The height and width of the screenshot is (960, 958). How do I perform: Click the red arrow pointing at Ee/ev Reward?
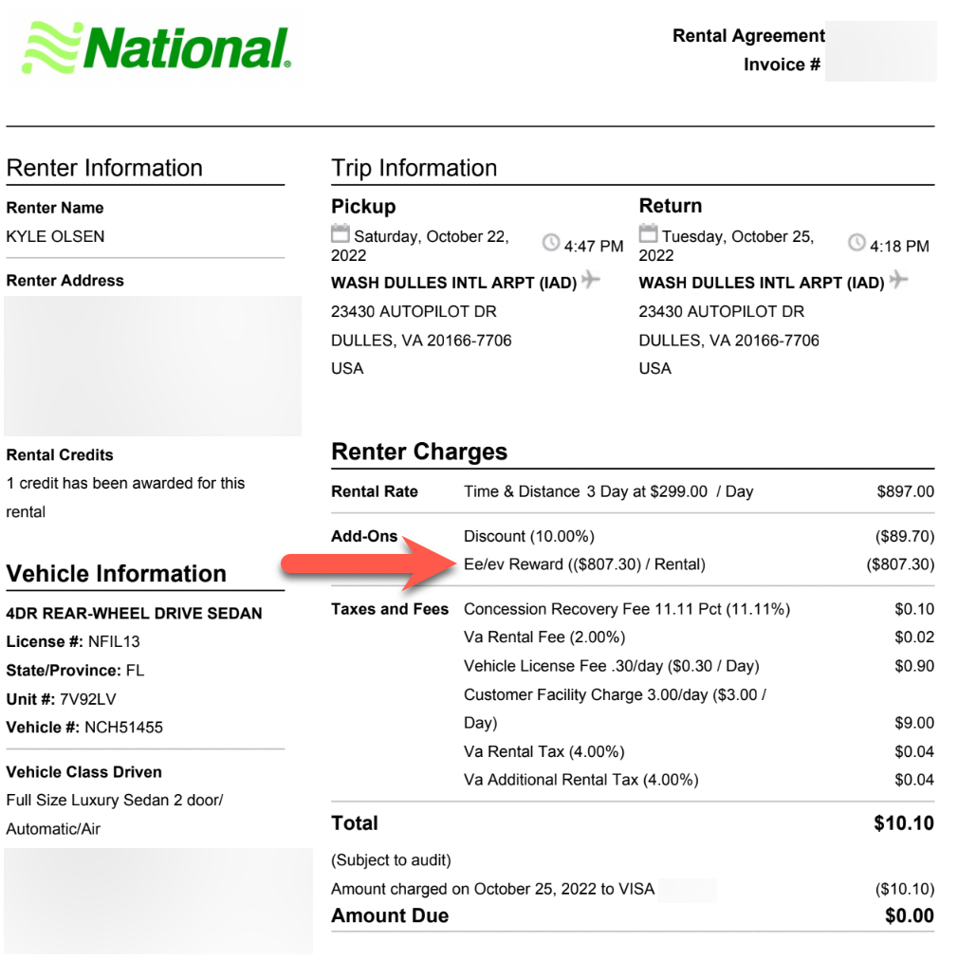(x=369, y=564)
